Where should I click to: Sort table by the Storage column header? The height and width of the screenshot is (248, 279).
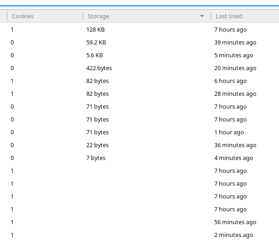[147, 16]
